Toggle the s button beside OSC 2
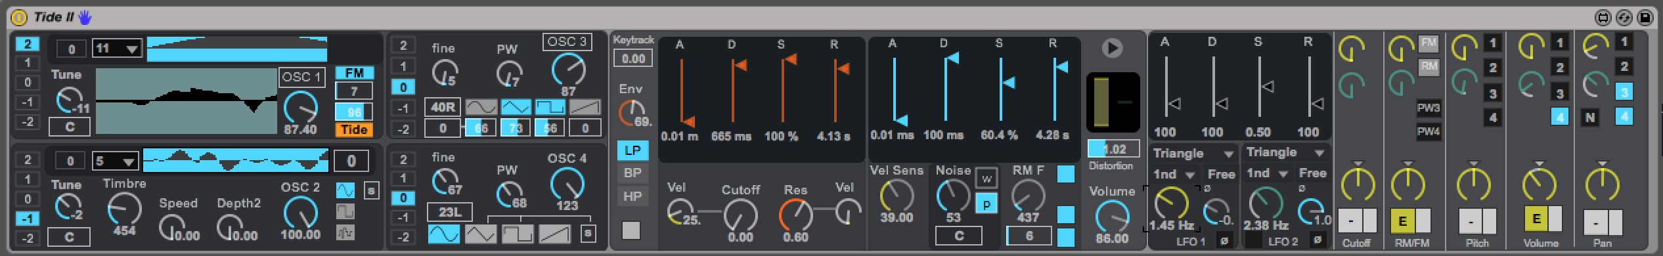This screenshot has width=1663, height=256. pyautogui.click(x=371, y=191)
